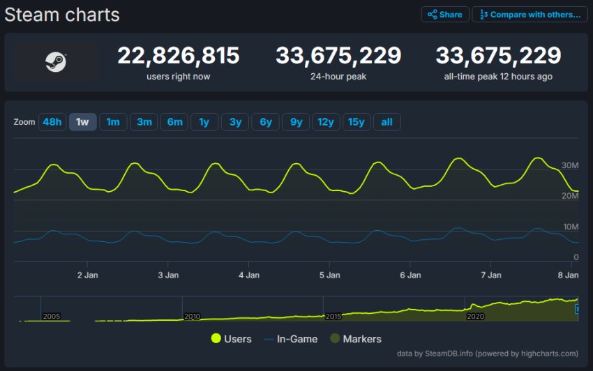Screen dimensions: 593x371
Task: Click the 20M y-axis label
Action: tap(570, 196)
